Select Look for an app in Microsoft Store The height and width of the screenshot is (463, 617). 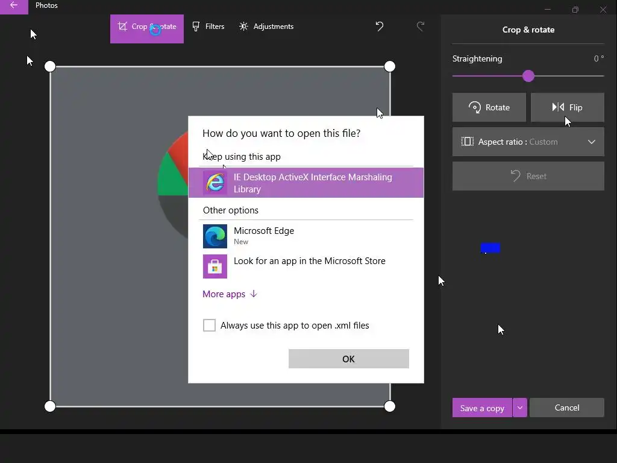(305, 266)
